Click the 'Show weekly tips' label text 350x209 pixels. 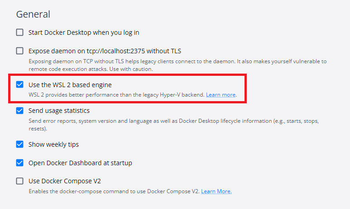pyautogui.click(x=53, y=144)
